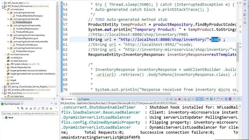
Task: Expand the src/main/resources folder
Action: [x=5, y=54]
